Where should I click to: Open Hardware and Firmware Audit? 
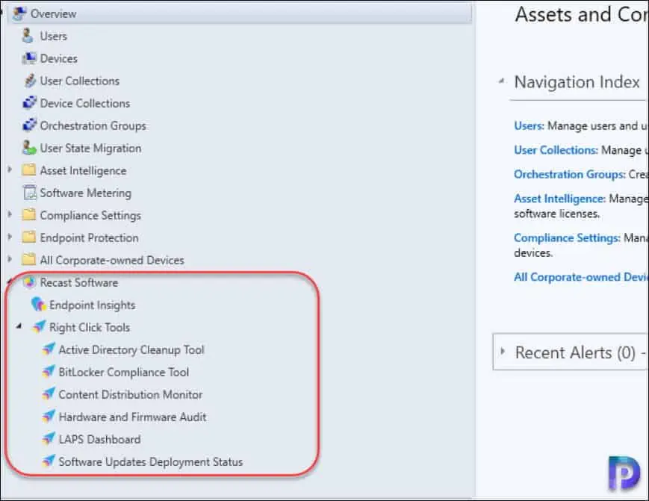[x=132, y=417]
